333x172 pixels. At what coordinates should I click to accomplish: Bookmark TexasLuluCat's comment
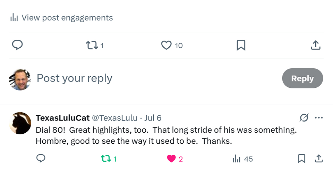click(302, 159)
